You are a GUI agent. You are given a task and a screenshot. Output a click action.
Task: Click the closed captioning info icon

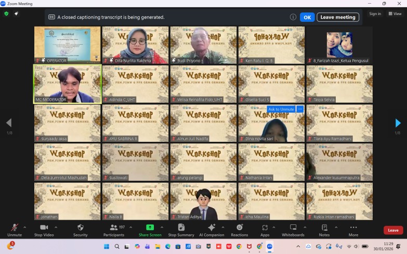[293, 17]
